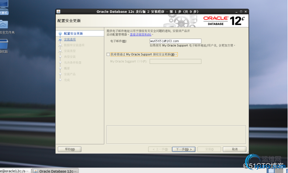Image resolution: width=288 pixels, height=173 pixels.
Task: Click the 安装(I) install button
Action: (209, 149)
